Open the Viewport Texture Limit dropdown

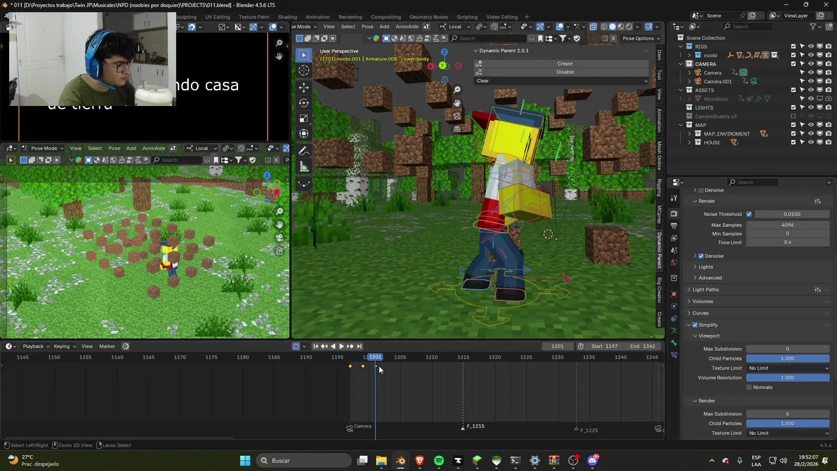(788, 368)
